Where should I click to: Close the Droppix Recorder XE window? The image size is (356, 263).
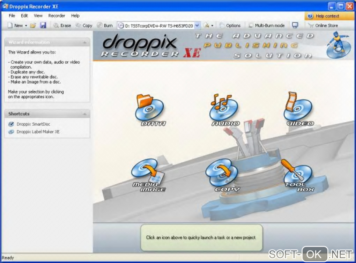click(x=350, y=6)
